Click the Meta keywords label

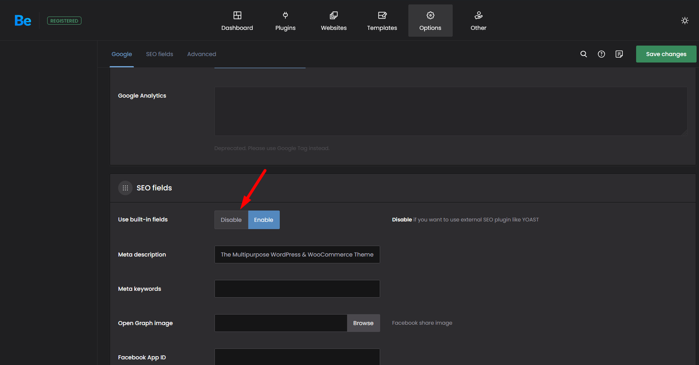(x=139, y=289)
